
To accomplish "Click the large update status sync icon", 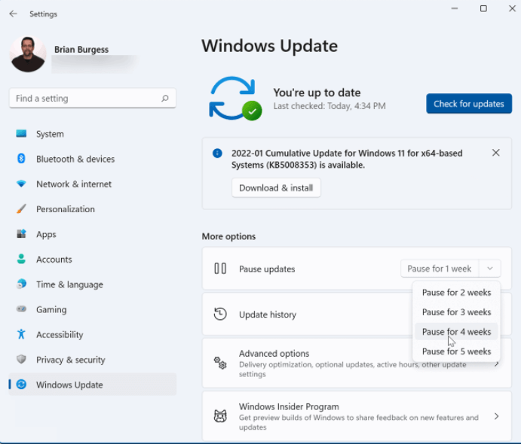I will tap(235, 99).
